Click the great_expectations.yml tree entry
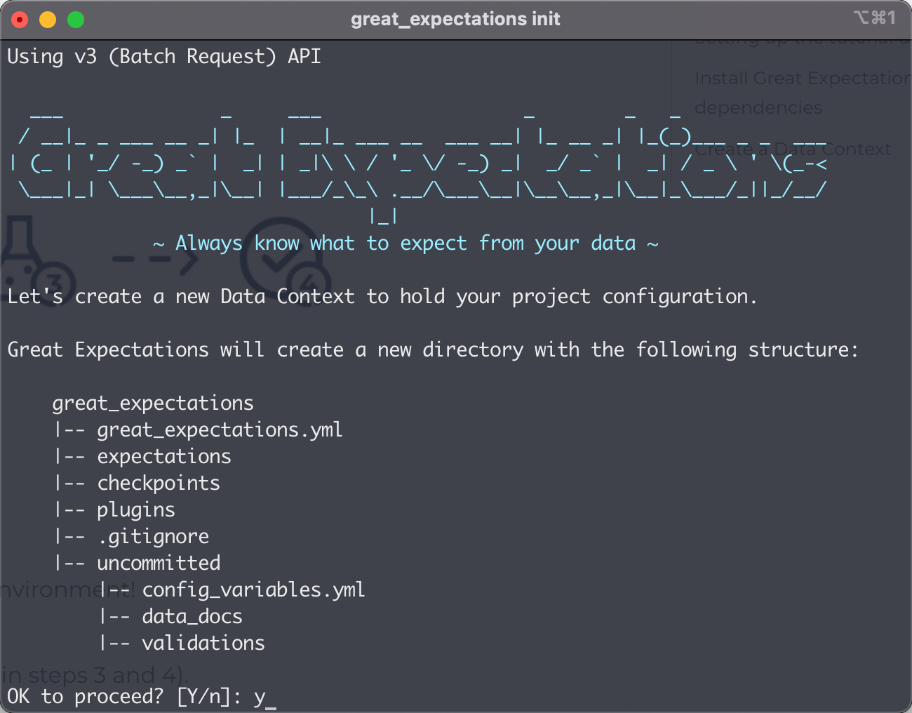912x713 pixels. point(220,429)
